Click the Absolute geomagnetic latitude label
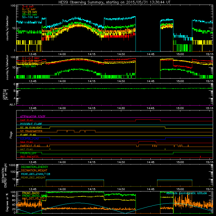 (x=187, y=193)
